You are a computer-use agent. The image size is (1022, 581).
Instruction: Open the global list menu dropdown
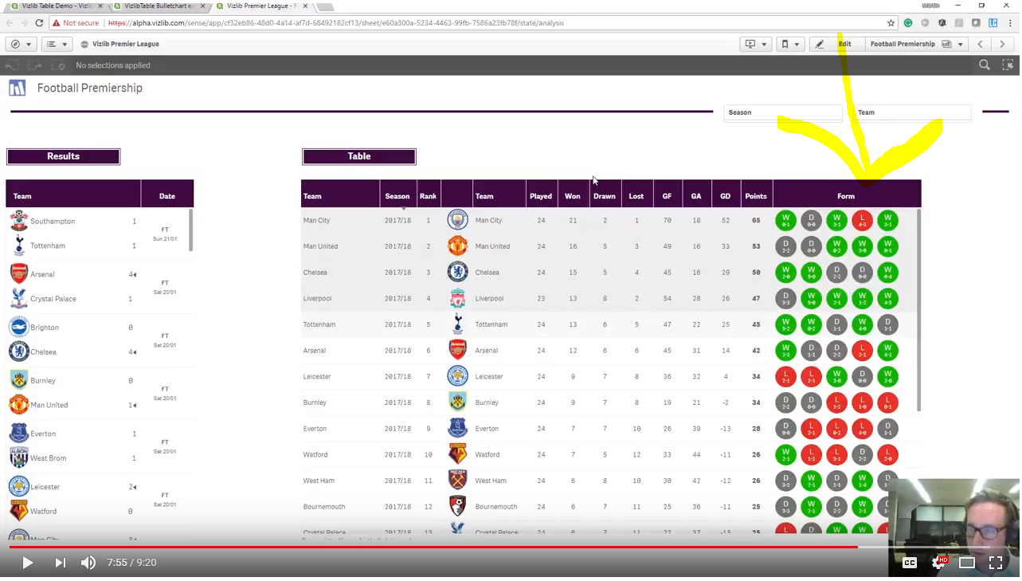[x=56, y=44]
